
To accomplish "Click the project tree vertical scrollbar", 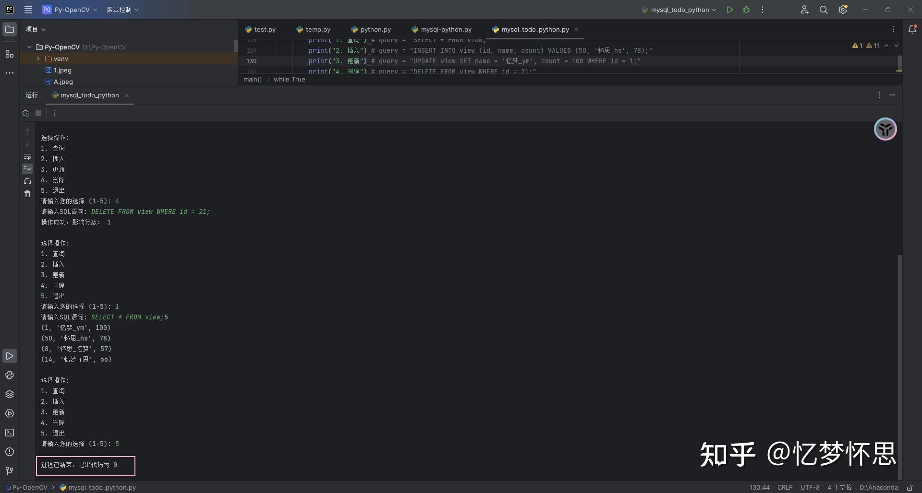I will [236, 46].
